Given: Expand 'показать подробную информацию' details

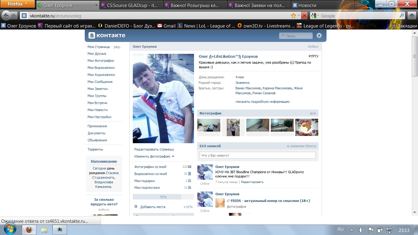Looking at the screenshot, I should (x=262, y=102).
